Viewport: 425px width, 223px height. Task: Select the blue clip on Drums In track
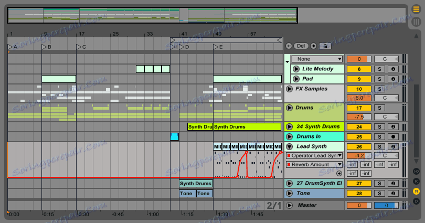click(x=175, y=136)
